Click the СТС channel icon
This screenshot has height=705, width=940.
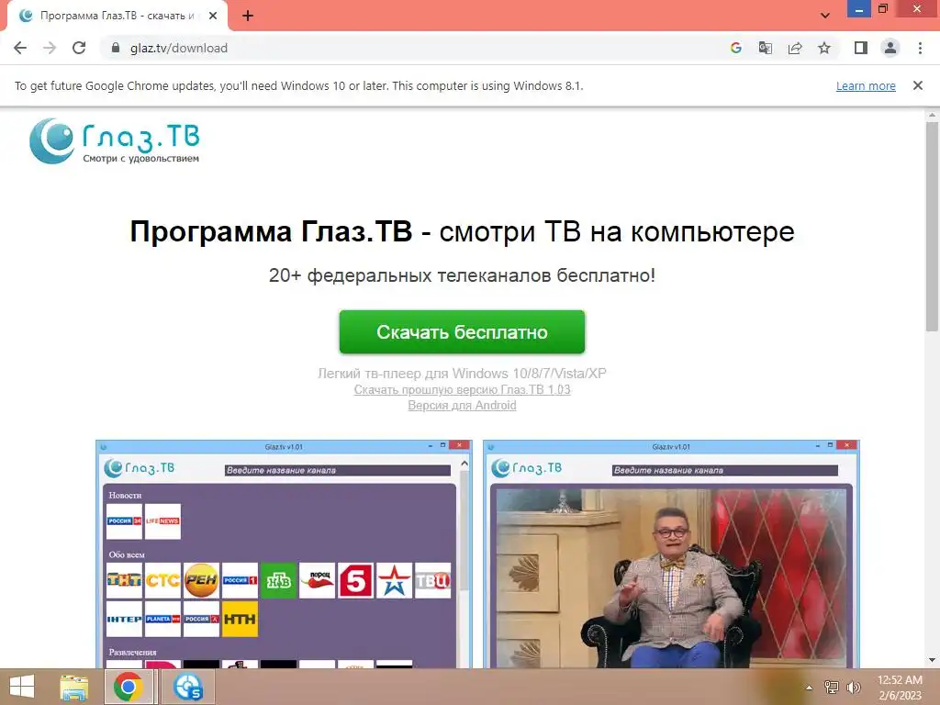(162, 580)
